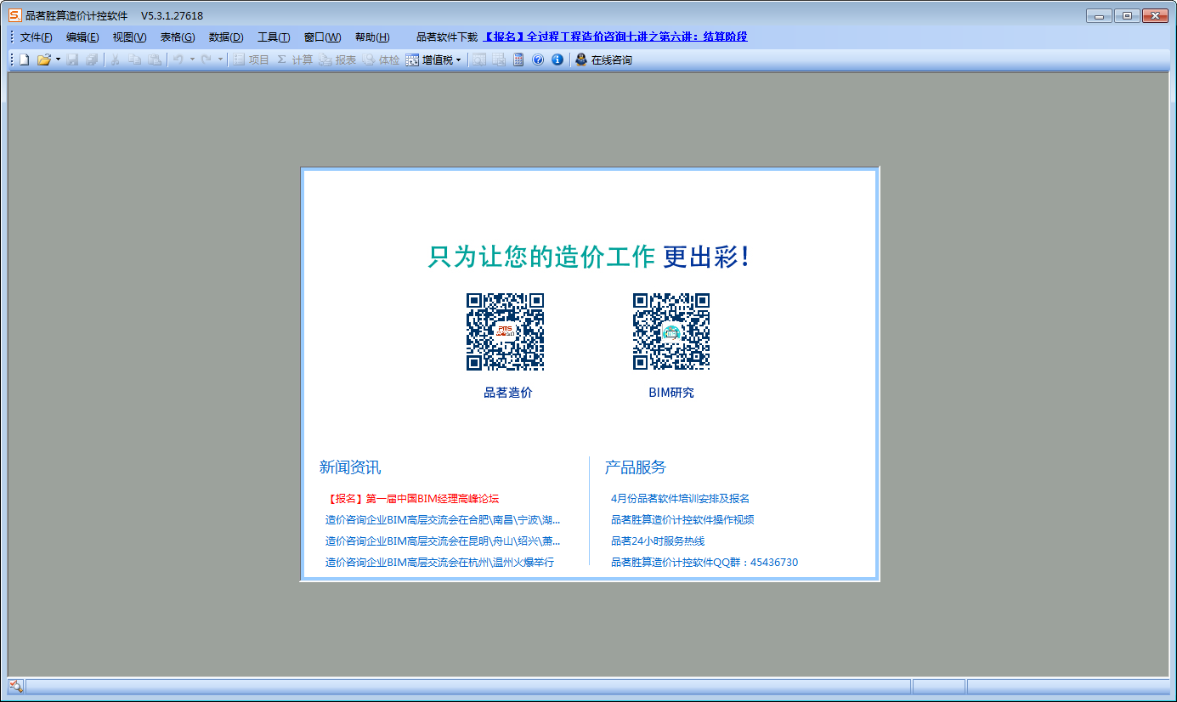The image size is (1177, 702).
Task: Click the Paste clipboard icon
Action: 155,59
